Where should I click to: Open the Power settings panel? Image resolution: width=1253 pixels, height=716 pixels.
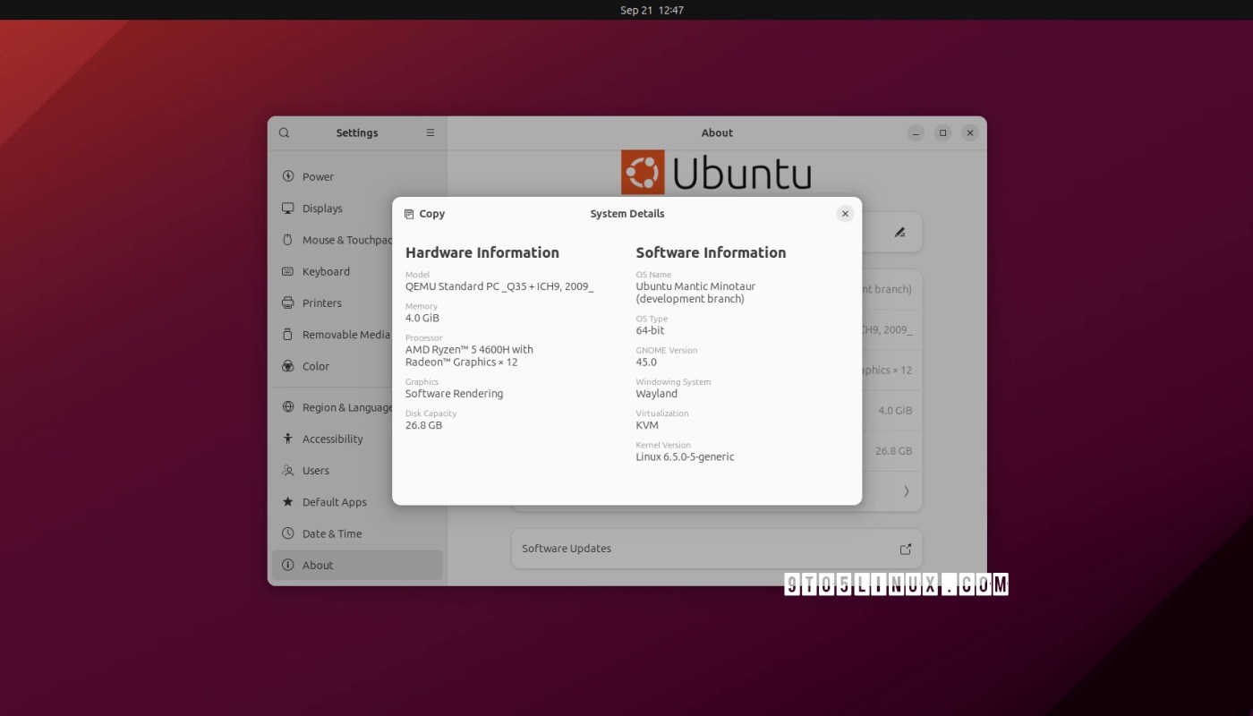pos(357,176)
